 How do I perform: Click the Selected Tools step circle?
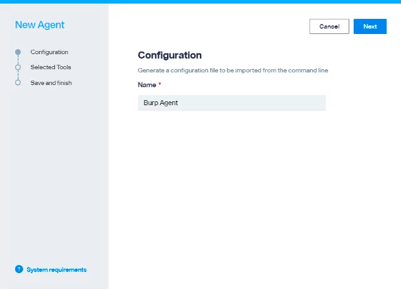click(x=18, y=67)
